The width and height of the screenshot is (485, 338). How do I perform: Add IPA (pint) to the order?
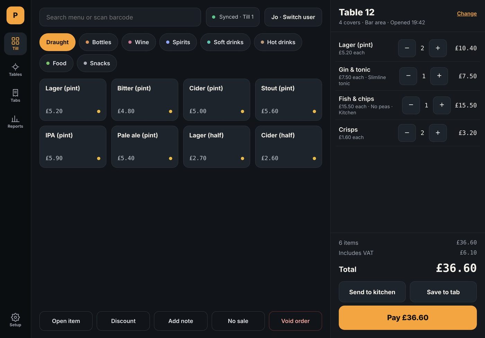[73, 147]
